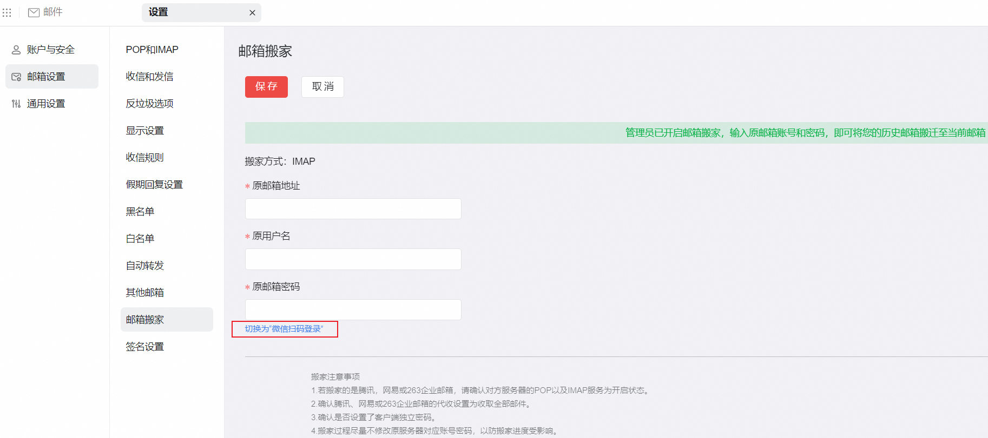The image size is (988, 438).
Task: Select 显示设置 in the settings menu
Action: pos(145,131)
